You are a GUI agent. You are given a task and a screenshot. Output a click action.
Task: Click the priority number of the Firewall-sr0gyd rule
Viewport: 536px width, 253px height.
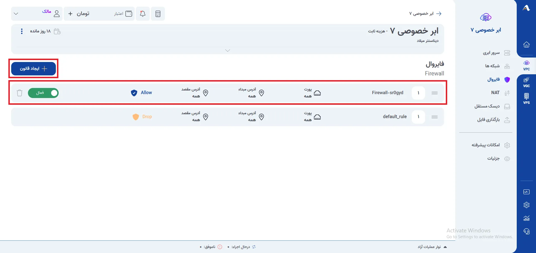tap(418, 93)
